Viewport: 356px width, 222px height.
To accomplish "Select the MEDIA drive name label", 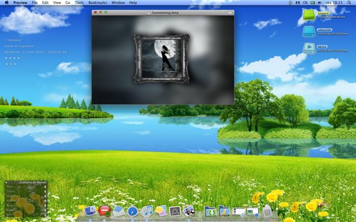I will pos(323,47).
